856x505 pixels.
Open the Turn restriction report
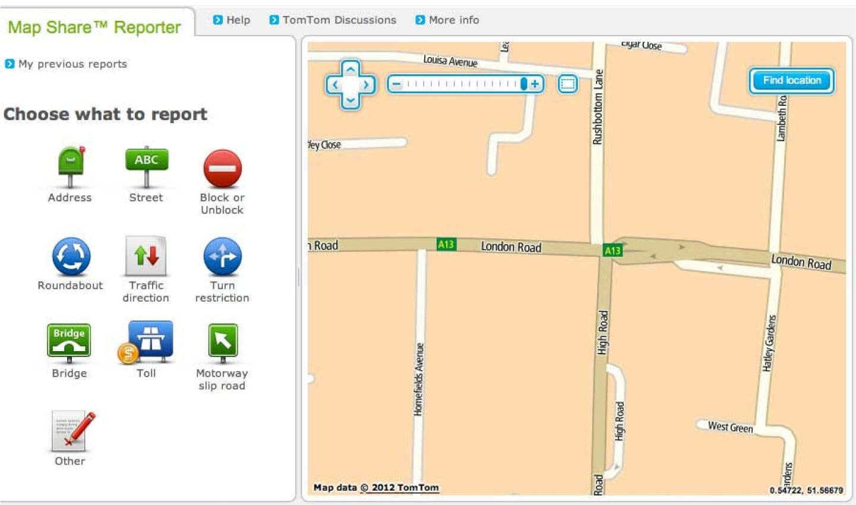click(x=222, y=257)
